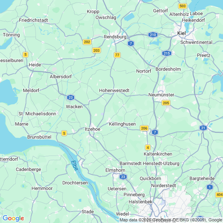The height and width of the screenshot is (223, 223).
Task: Click the A210 motorway shield
Action: (x=153, y=35)
